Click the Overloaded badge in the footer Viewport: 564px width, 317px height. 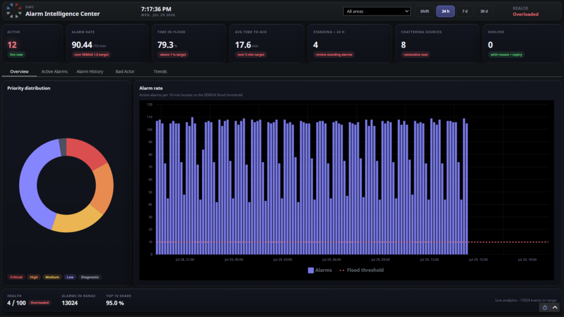pos(40,303)
